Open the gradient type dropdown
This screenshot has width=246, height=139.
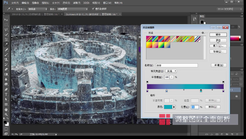(x=171, y=71)
